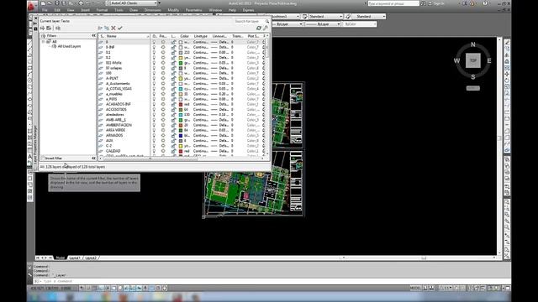Switch to the Layout1 tab
Image resolution: width=538 pixels, height=302 pixels.
click(x=75, y=258)
